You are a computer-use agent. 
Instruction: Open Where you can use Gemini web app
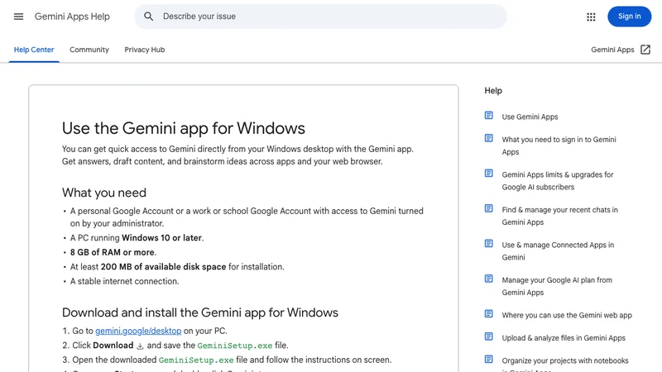(x=567, y=315)
